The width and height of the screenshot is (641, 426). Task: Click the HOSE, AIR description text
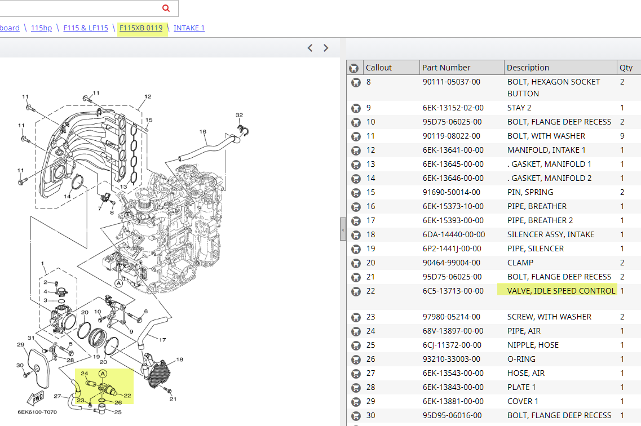click(526, 373)
